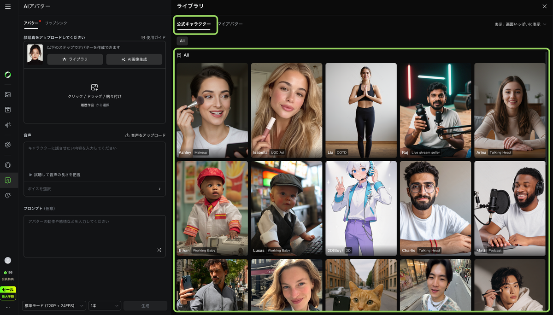This screenshot has height=315, width=553.
Task: Close the library panel
Action: tap(545, 6)
